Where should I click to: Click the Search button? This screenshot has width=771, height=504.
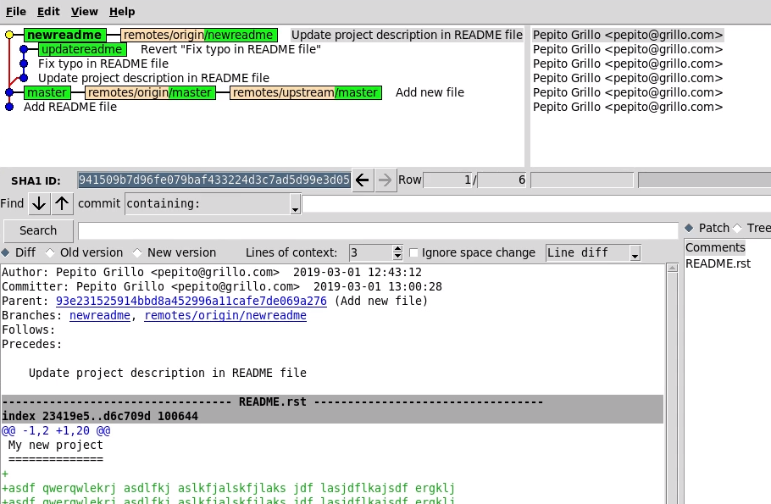click(38, 230)
